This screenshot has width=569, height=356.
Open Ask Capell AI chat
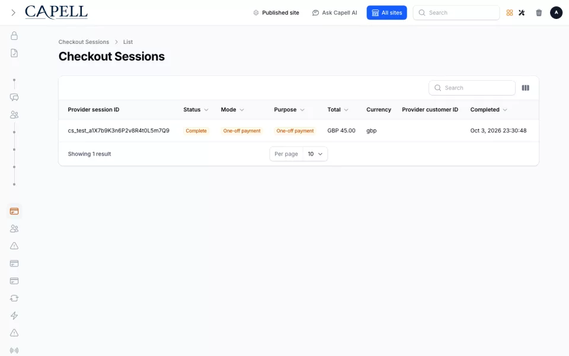(x=334, y=12)
